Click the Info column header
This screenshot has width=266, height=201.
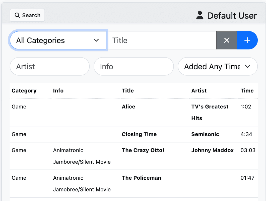(58, 91)
